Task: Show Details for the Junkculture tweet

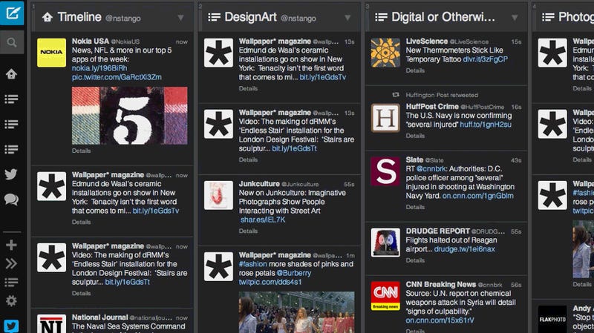Action: tap(248, 231)
